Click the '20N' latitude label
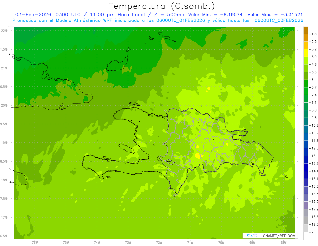318x246 pixels. [x=4, y=105]
